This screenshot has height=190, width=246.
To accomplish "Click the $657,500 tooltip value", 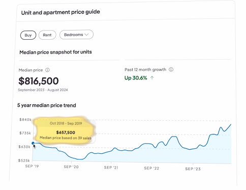I will pos(66,132).
